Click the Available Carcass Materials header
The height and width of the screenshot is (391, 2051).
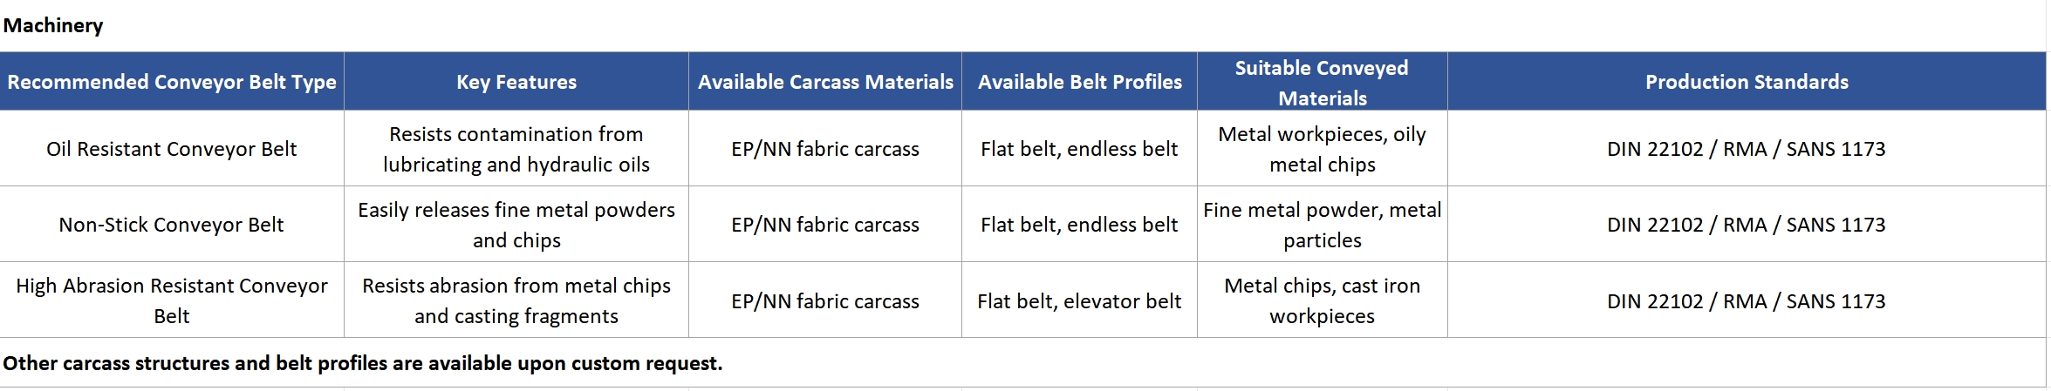(825, 82)
